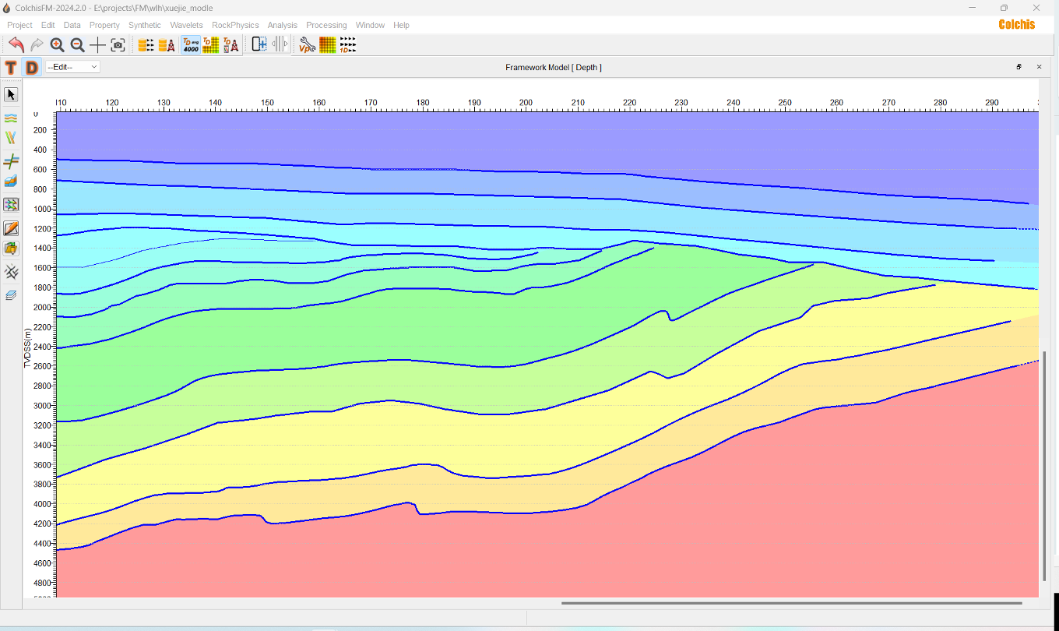Activate the crosshair cursor tool
Viewport: 1059px width, 631px height.
(97, 45)
